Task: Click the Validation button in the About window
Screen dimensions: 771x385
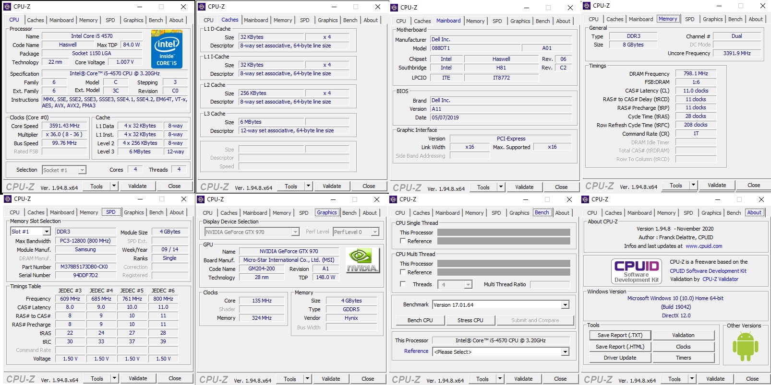Action: [683, 335]
